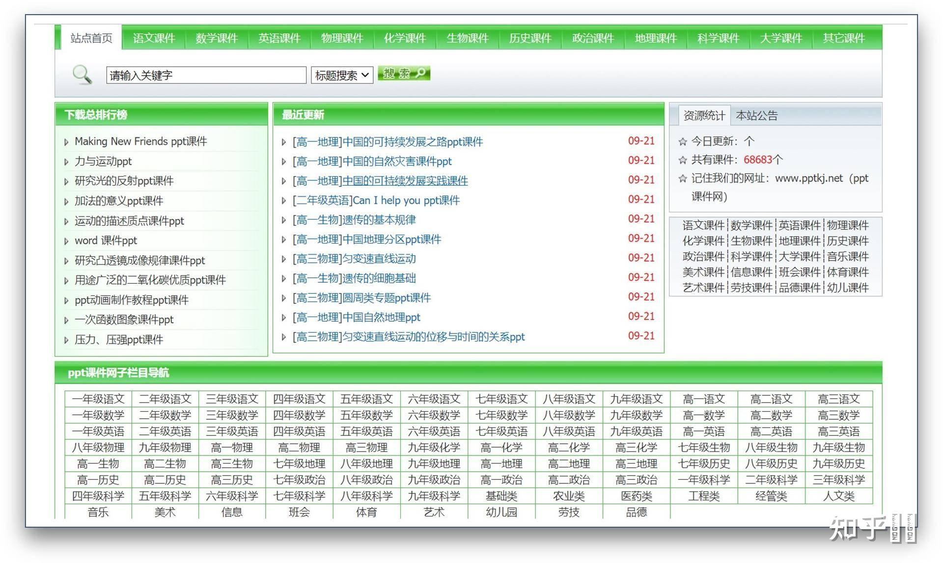Click 美术课件 in the category box
This screenshot has width=943, height=563.
(x=703, y=272)
